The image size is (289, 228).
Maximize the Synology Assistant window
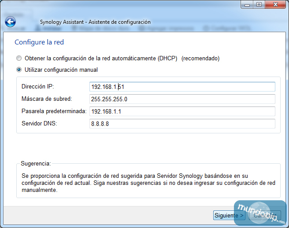click(x=259, y=4)
